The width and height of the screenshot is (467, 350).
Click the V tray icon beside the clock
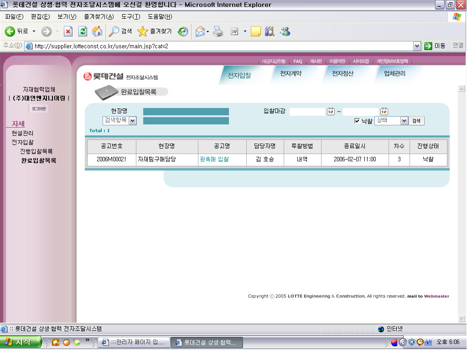pos(428,343)
